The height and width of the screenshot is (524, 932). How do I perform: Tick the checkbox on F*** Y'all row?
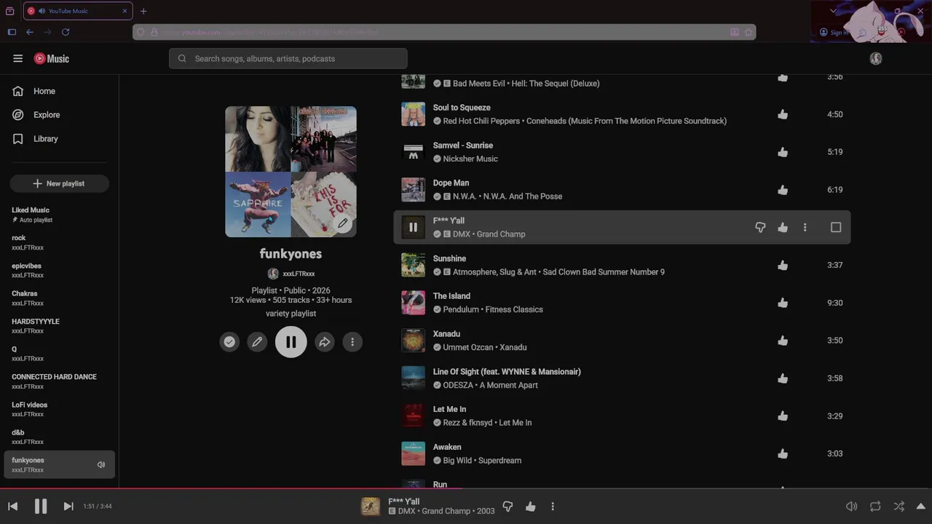[836, 228]
